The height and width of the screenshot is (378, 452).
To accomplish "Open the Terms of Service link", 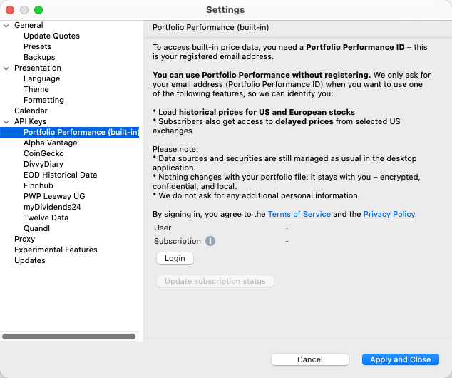I will point(299,214).
